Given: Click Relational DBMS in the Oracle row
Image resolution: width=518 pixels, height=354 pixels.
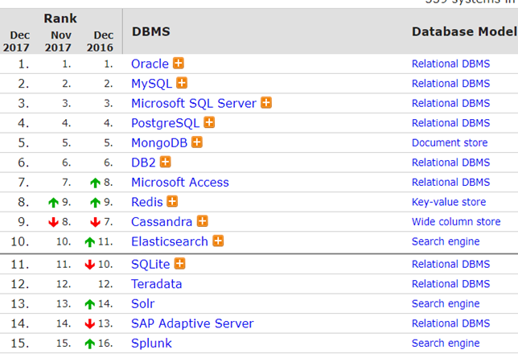Looking at the screenshot, I should tap(450, 64).
